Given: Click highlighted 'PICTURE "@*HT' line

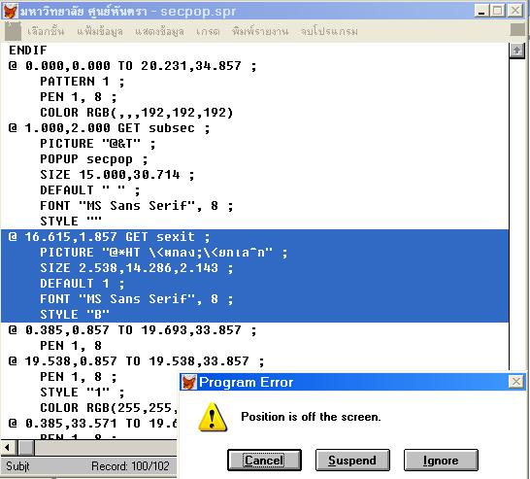Looking at the screenshot, I should [164, 253].
